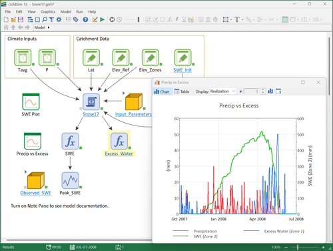
Task: Open the SWE Plot result element
Action: pyautogui.click(x=31, y=101)
